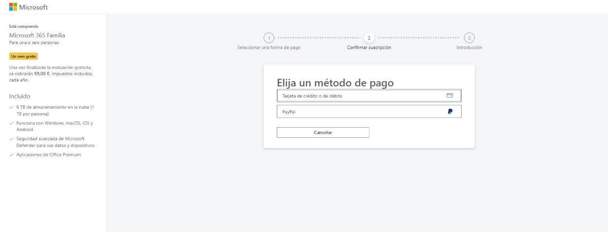Choose Tarjeta de crédito o de débito option

369,96
